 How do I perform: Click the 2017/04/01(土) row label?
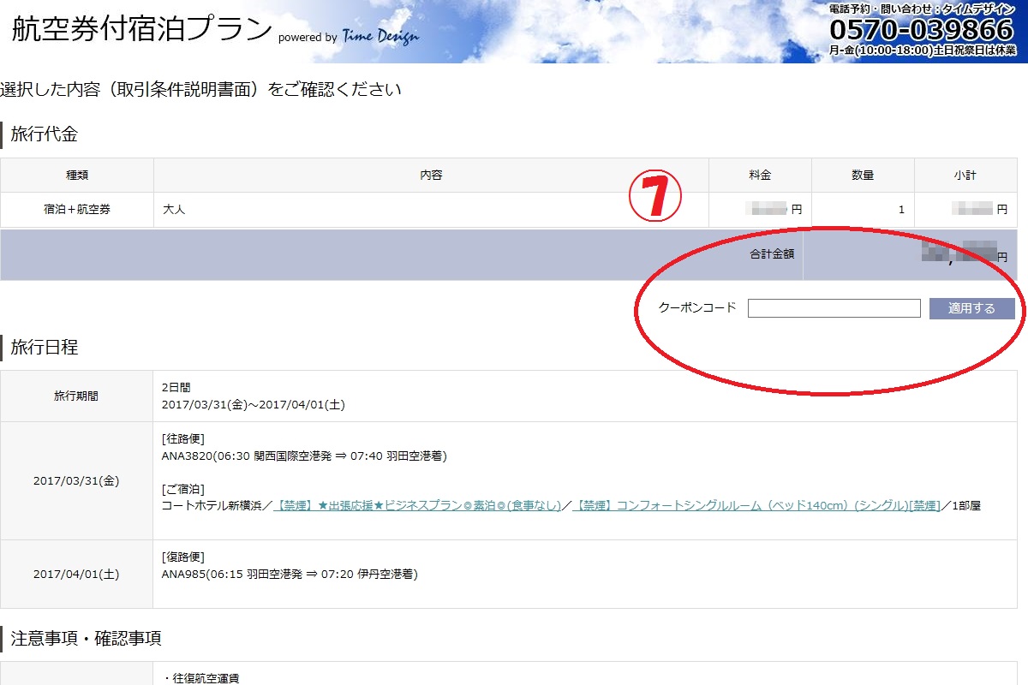pos(76,575)
